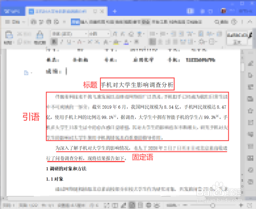Click the Cut scissors icon

click(20, 34)
